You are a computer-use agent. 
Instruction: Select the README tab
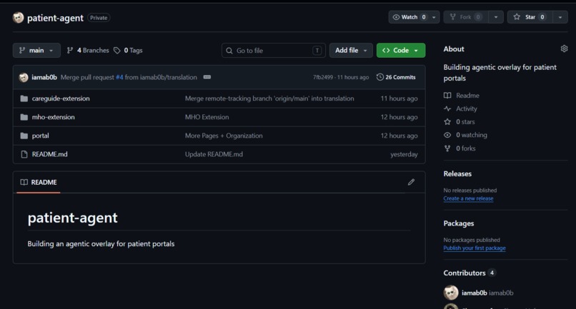point(39,182)
